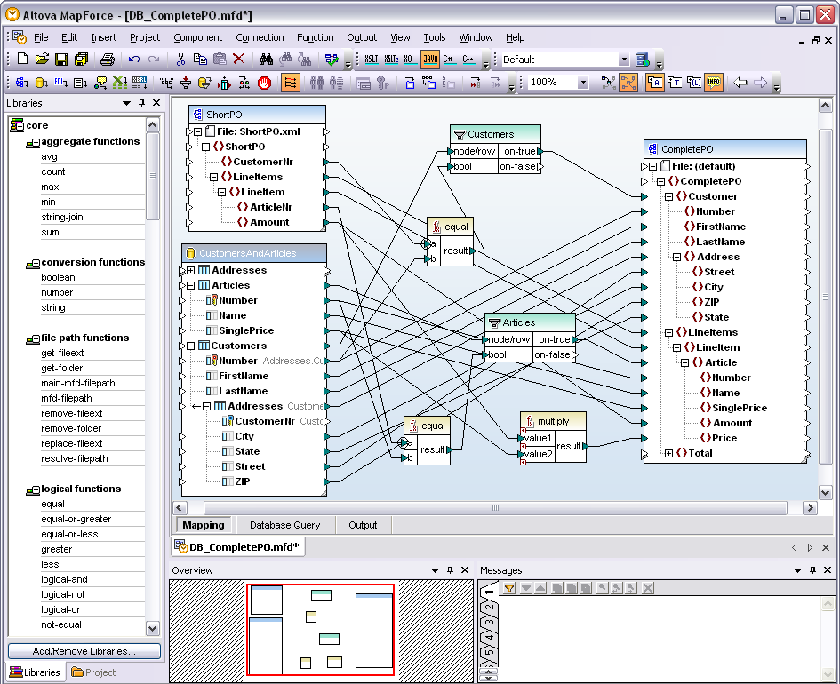Insert a Text file component
840x684 pixels.
pos(80,83)
